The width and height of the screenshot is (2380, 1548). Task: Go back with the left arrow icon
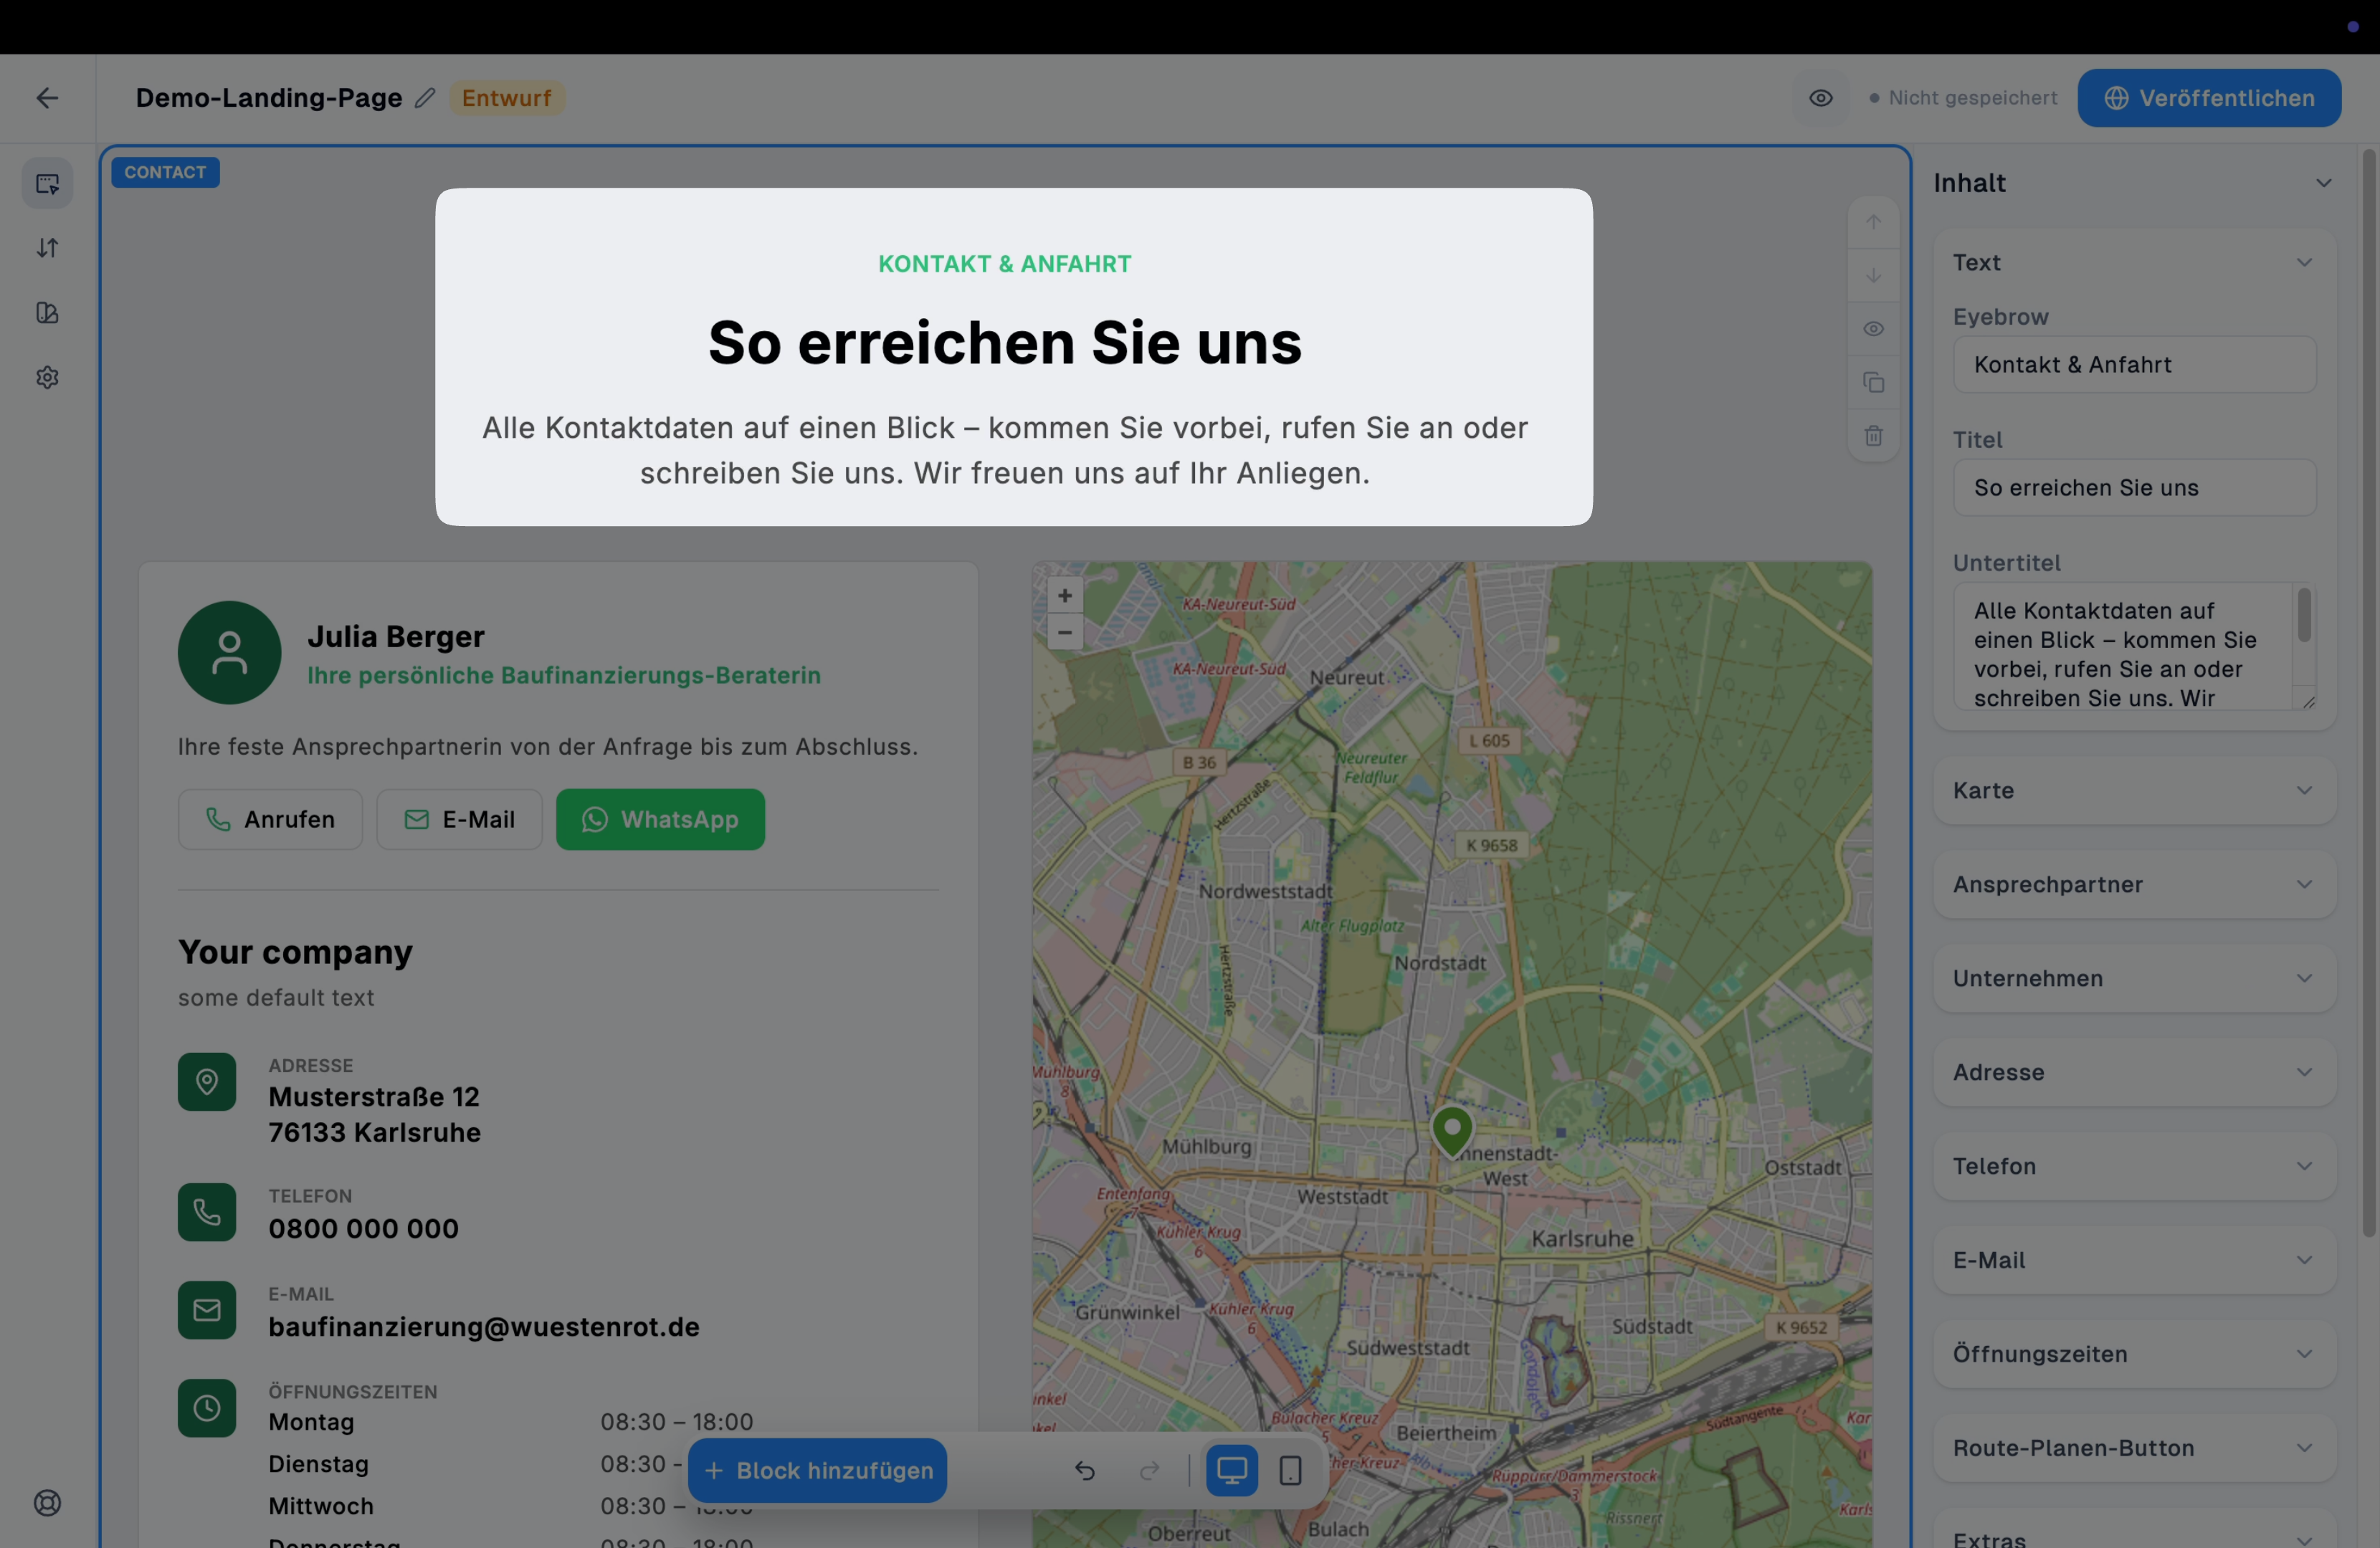pos(47,98)
